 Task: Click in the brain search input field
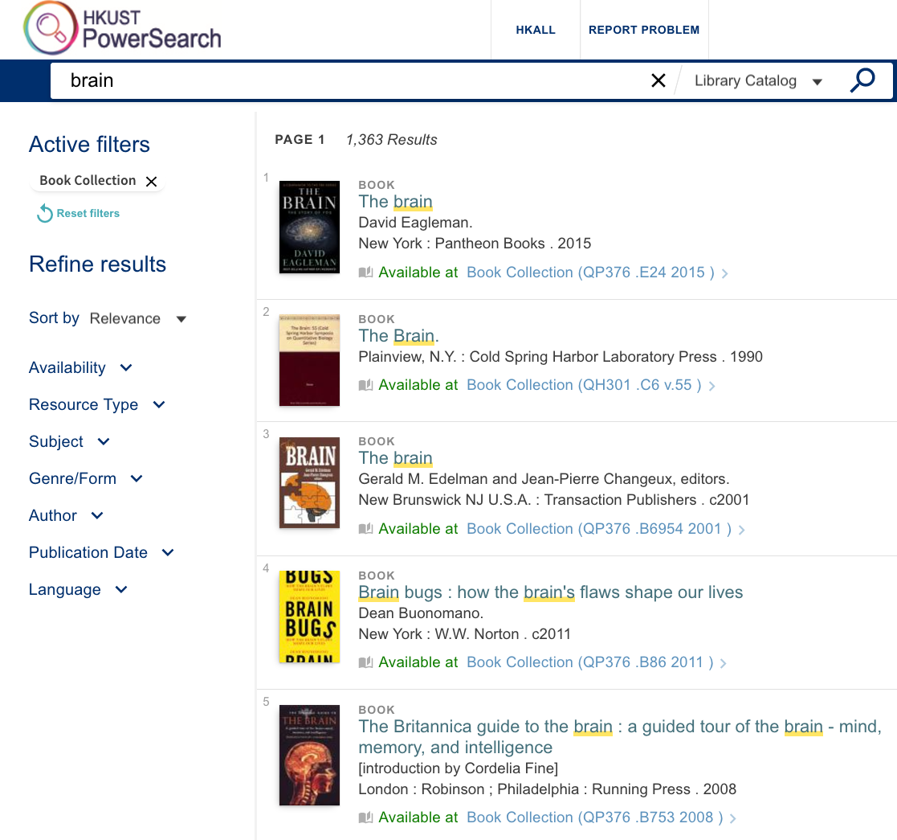(x=355, y=80)
